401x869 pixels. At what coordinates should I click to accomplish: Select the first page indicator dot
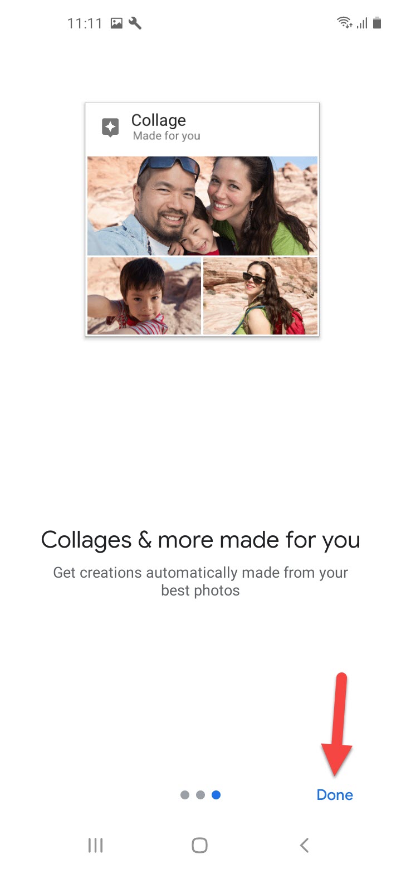pos(185,795)
